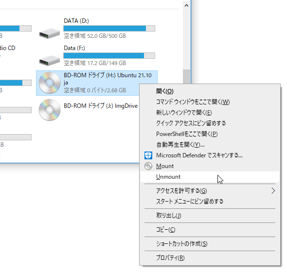The height and width of the screenshot is (272, 287).
Task: Click the text 空き領域 52.0 GB/500 GB
Action: (x=95, y=36)
